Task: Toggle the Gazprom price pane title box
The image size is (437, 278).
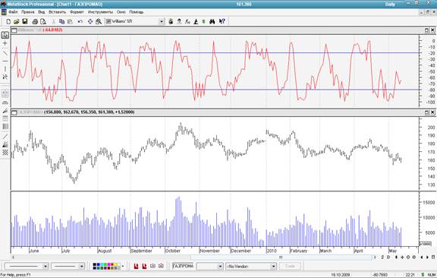Action: pos(14,112)
